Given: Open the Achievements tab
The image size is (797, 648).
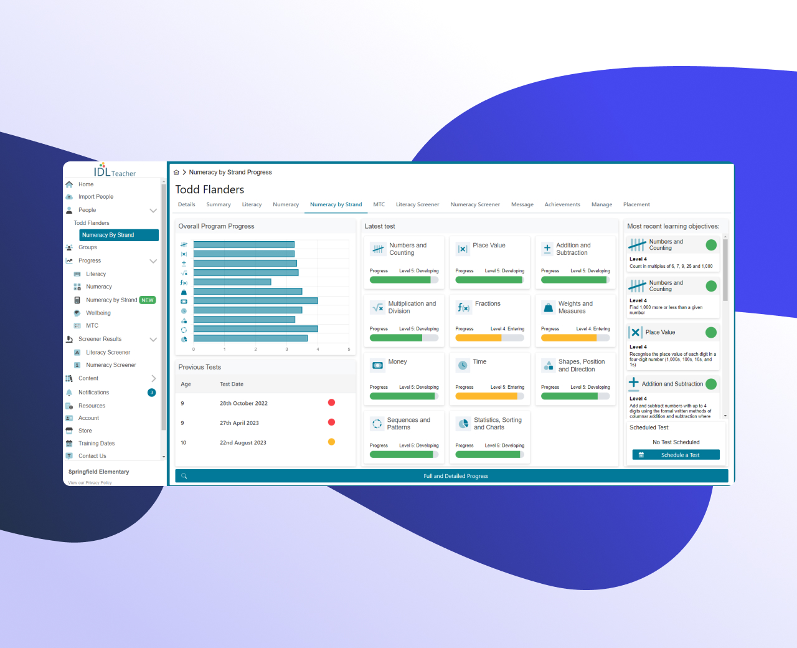Looking at the screenshot, I should point(562,204).
